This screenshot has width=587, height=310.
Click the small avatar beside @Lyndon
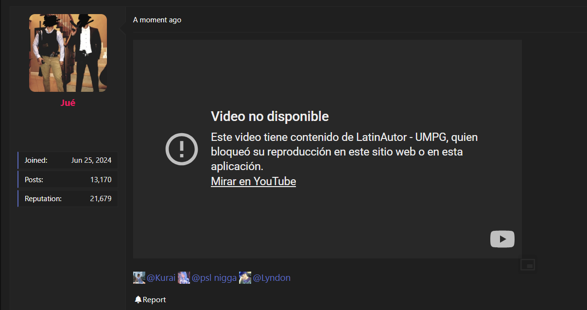(245, 278)
